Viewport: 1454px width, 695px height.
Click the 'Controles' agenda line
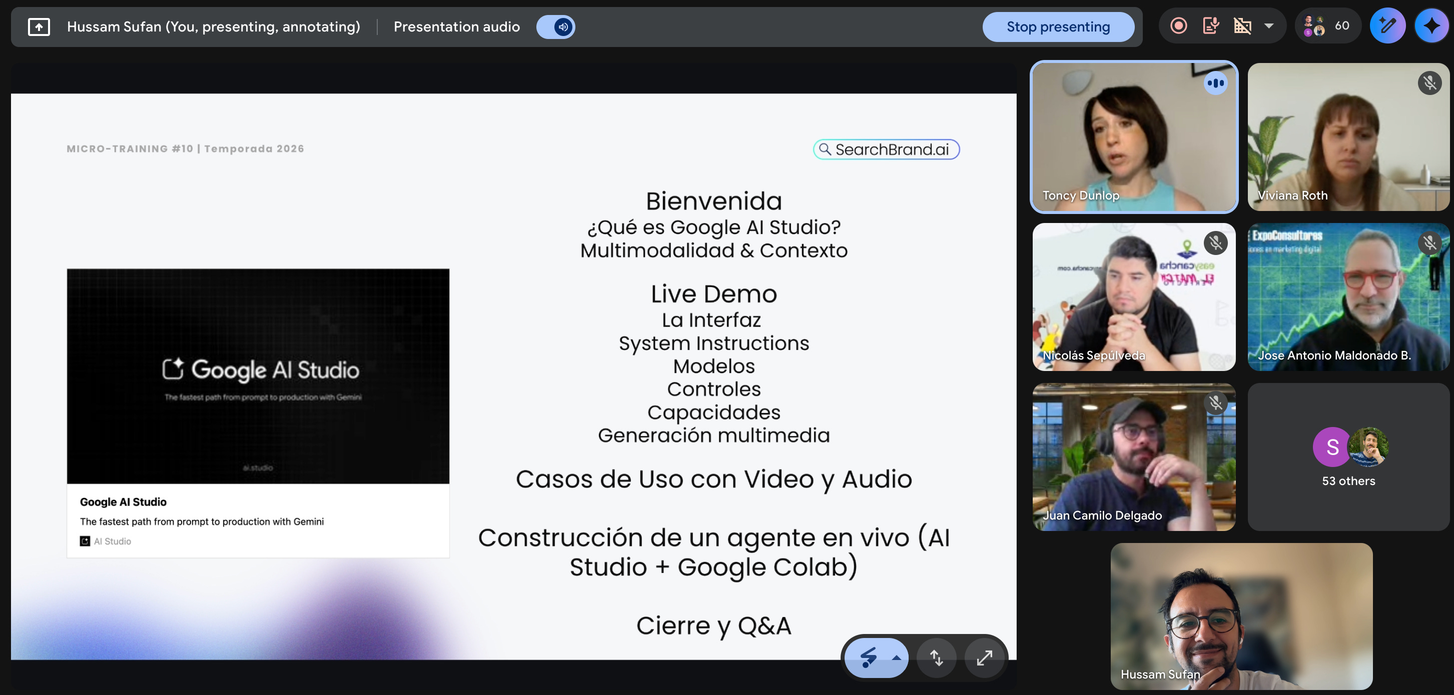pyautogui.click(x=713, y=389)
